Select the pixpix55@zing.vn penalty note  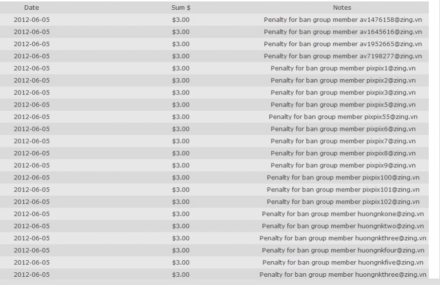[x=343, y=117]
